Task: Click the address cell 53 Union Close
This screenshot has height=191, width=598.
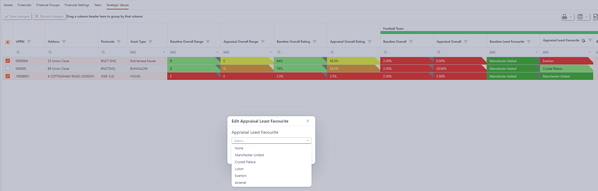Action: (71, 61)
